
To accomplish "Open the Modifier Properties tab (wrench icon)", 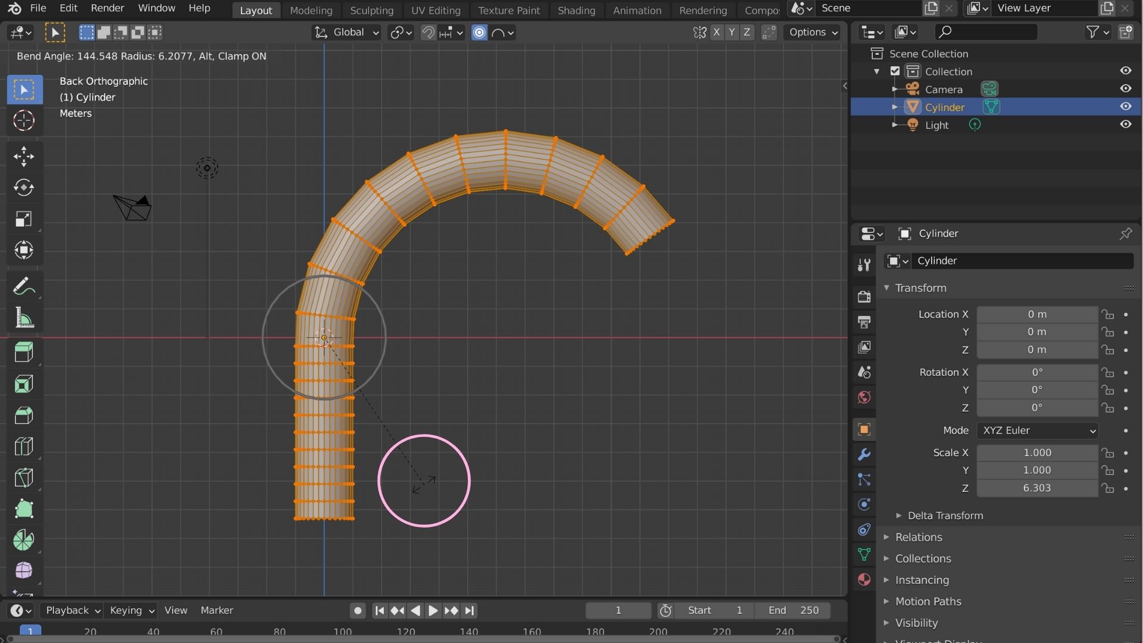I will (x=864, y=454).
